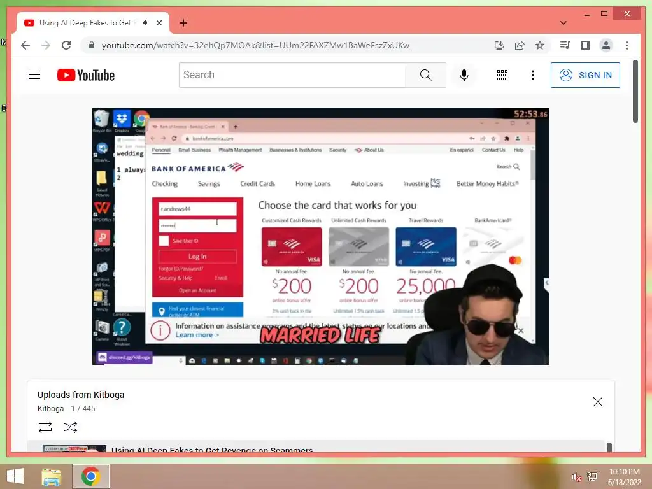Open media controls icon in Chrome toolbar
This screenshot has height=489, width=652.
coord(565,45)
